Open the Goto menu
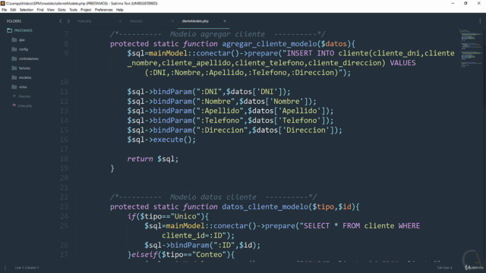 [62, 10]
